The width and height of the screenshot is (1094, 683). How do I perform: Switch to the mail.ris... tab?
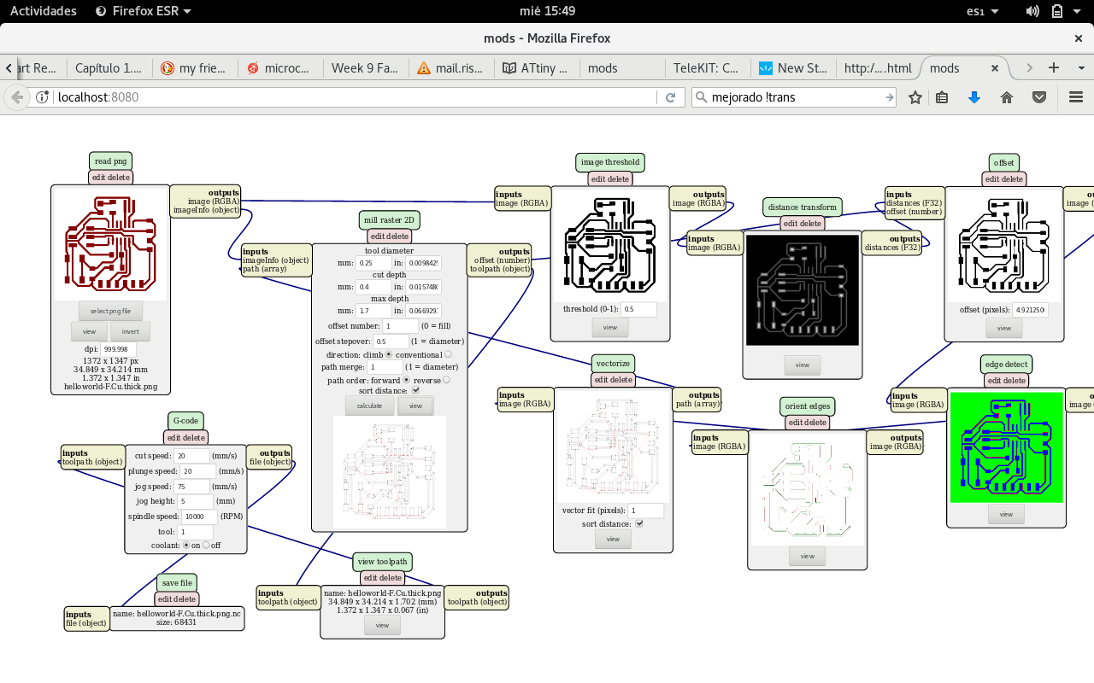(450, 68)
